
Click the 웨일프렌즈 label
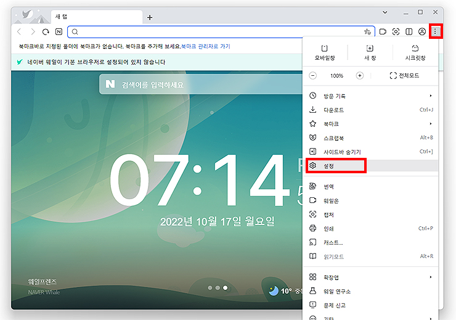click(x=43, y=282)
